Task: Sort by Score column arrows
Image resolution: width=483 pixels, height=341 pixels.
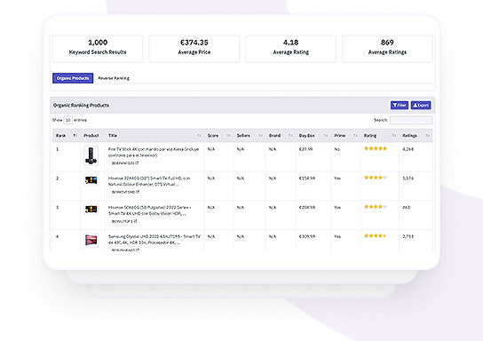Action: [228, 136]
